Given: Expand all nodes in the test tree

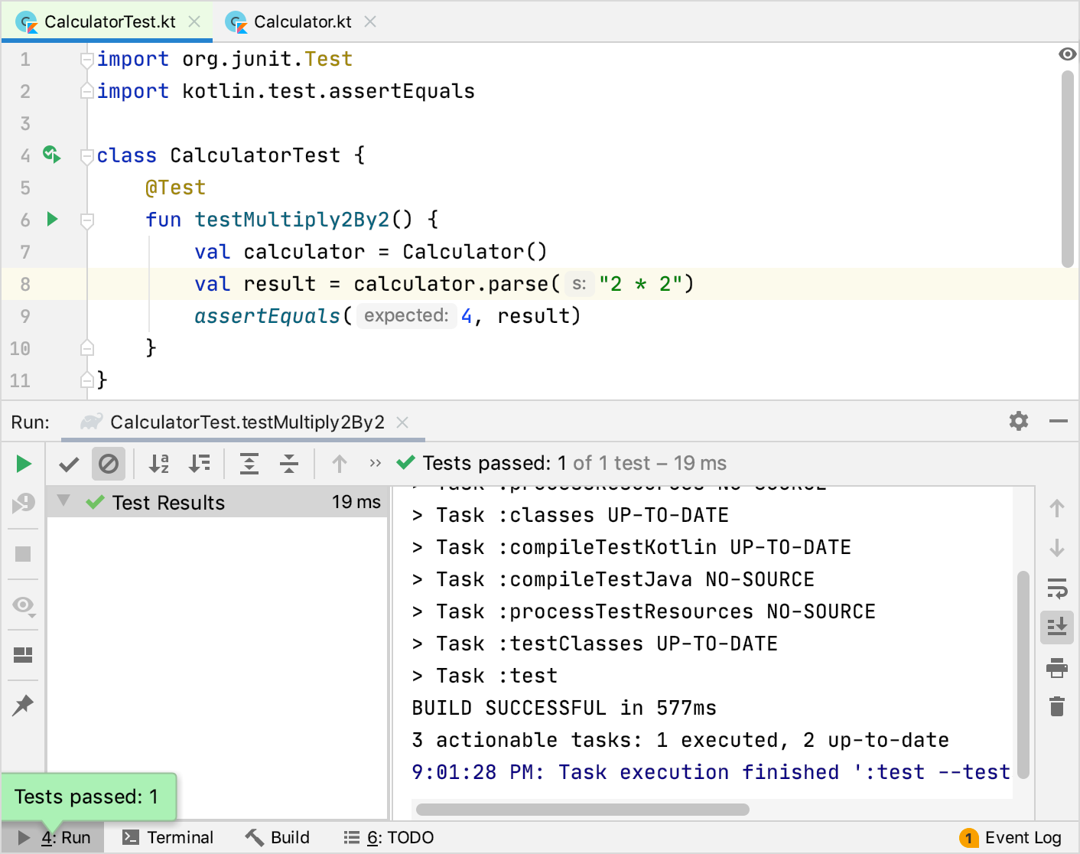Looking at the screenshot, I should 249,464.
